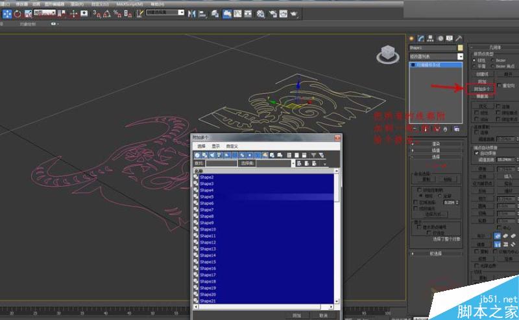Expand the Soft Selection rollout

(x=435, y=253)
